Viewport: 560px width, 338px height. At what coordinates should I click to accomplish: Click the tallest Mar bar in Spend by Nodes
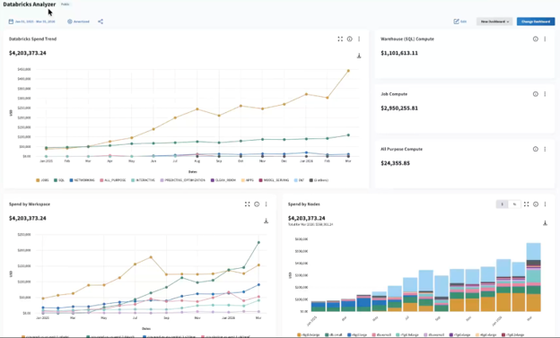point(534,277)
